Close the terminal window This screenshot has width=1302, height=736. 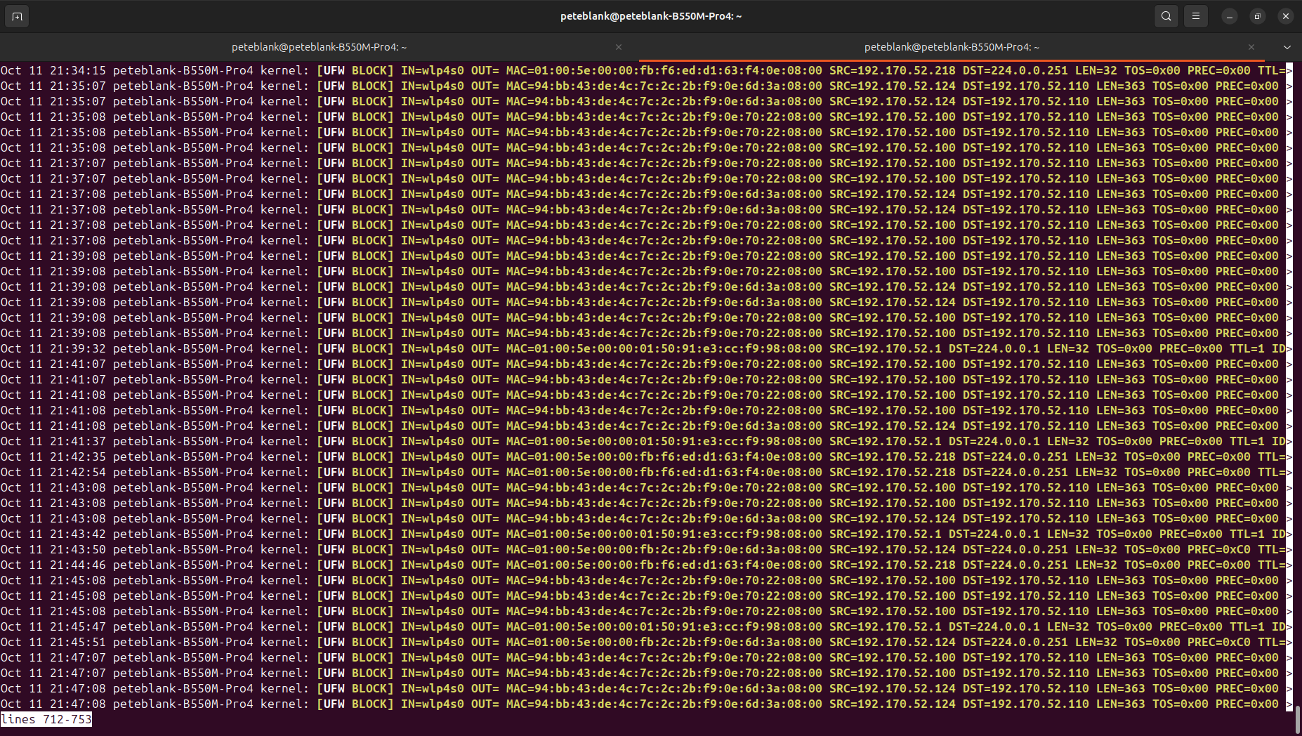tap(1286, 16)
